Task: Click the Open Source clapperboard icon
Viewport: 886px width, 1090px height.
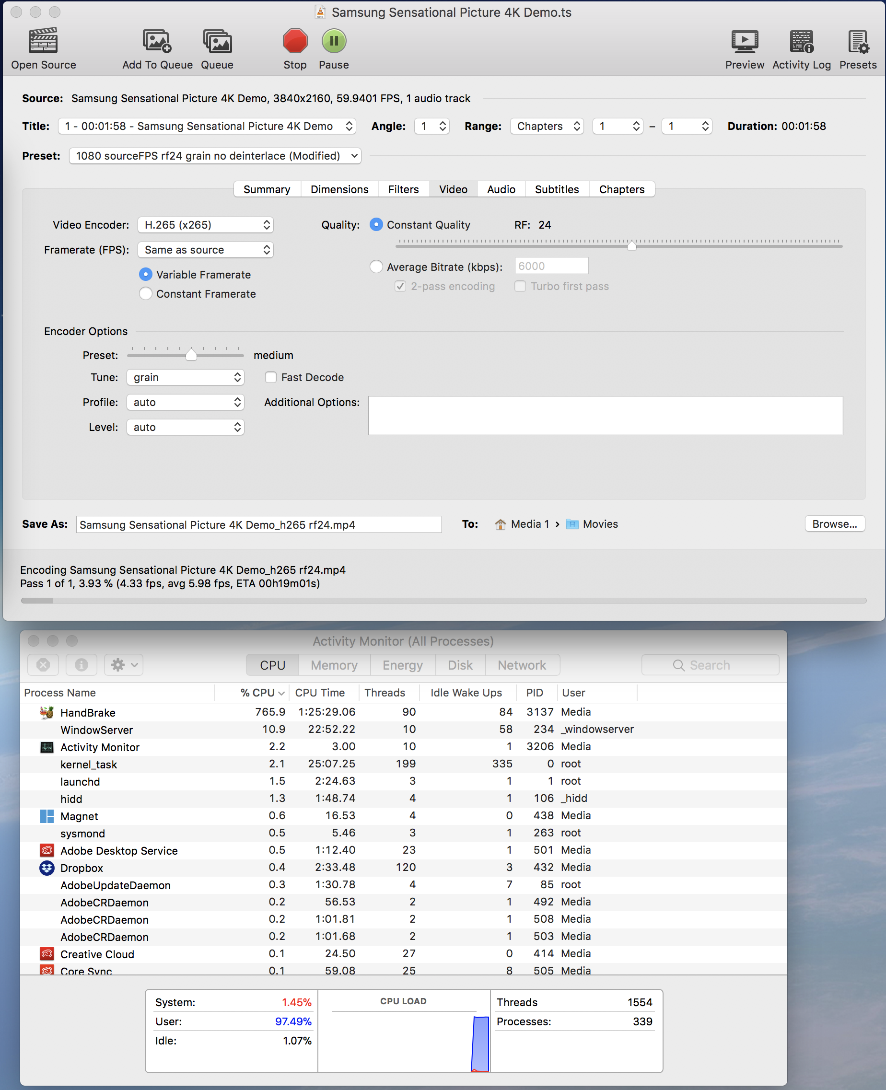Action: [43, 41]
